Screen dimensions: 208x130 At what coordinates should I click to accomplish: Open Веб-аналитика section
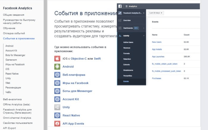pyautogui.click(x=12, y=99)
